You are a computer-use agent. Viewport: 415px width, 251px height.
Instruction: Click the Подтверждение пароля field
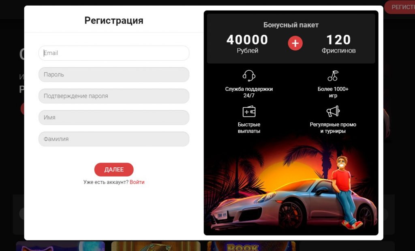(x=114, y=96)
